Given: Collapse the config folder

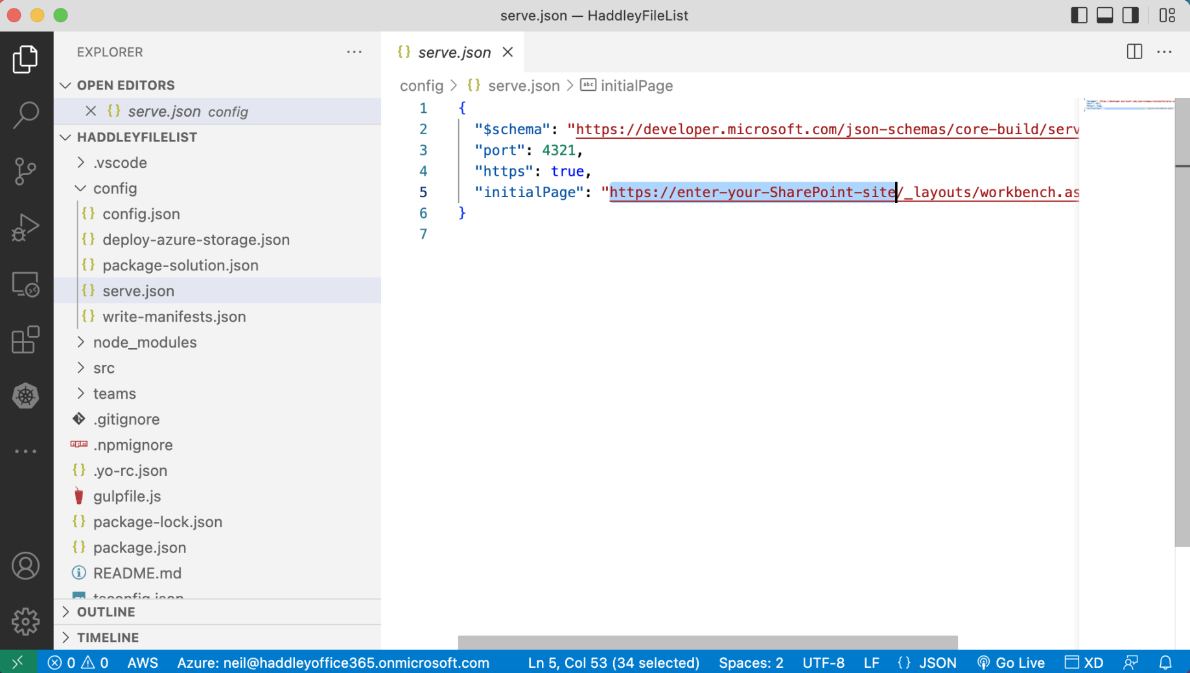Looking at the screenshot, I should point(115,188).
